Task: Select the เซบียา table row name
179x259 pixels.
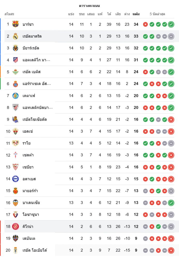Action: tap(28, 167)
